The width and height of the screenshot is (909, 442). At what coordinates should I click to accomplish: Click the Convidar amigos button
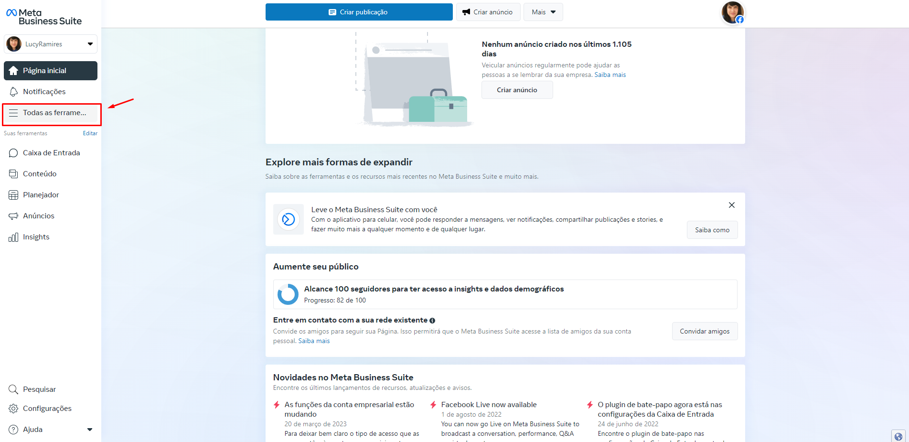[705, 331]
